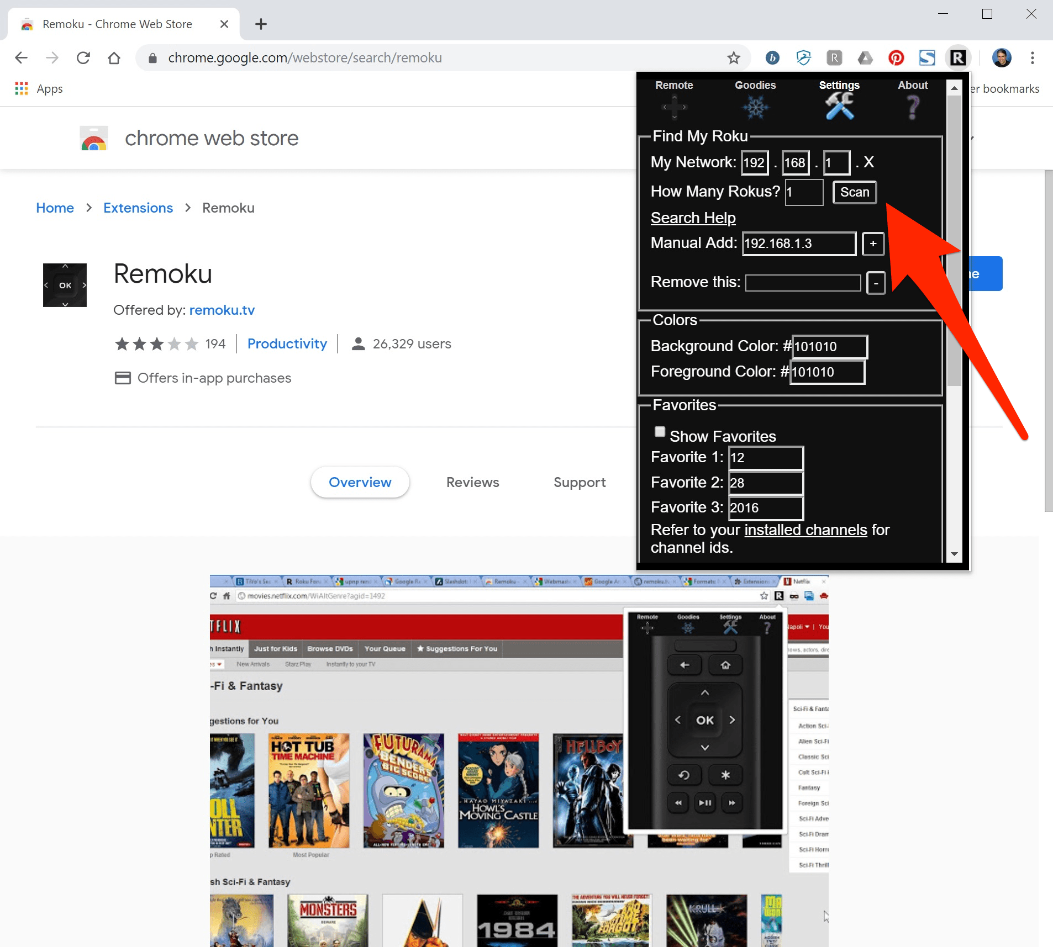Screen dimensions: 1053x947
Task: Enable the Show Favorites checkbox
Action: point(660,432)
